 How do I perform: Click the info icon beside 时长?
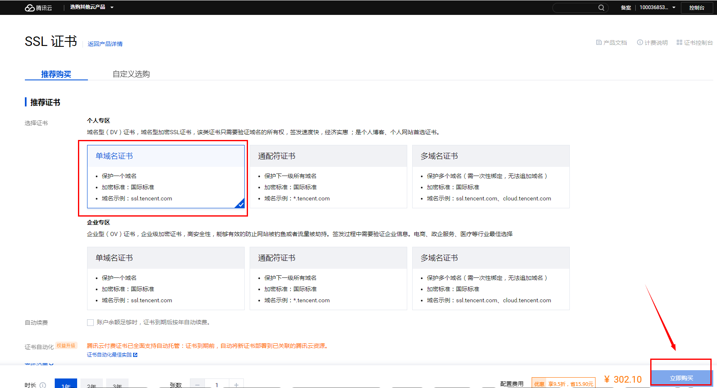click(x=43, y=385)
